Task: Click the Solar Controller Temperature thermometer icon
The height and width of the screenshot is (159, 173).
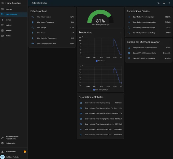Action: point(33,38)
